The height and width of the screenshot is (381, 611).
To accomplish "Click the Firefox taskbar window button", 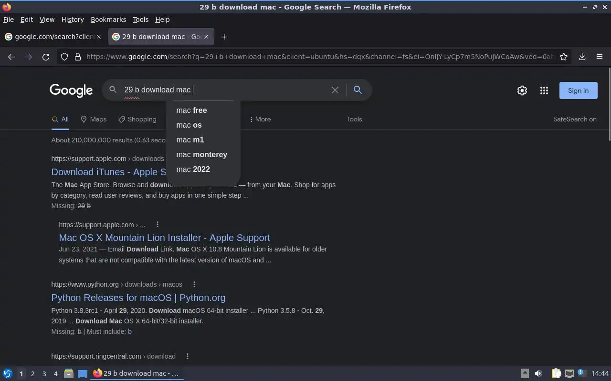I will pos(137,373).
